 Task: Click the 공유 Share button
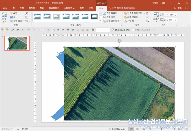coord(178,8)
